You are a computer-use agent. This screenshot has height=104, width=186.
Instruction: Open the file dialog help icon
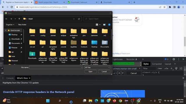pos(109,25)
